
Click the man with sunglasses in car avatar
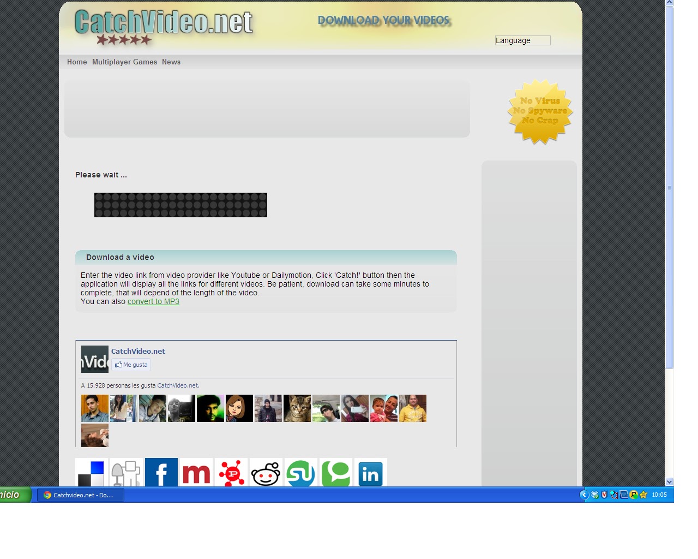pos(326,408)
